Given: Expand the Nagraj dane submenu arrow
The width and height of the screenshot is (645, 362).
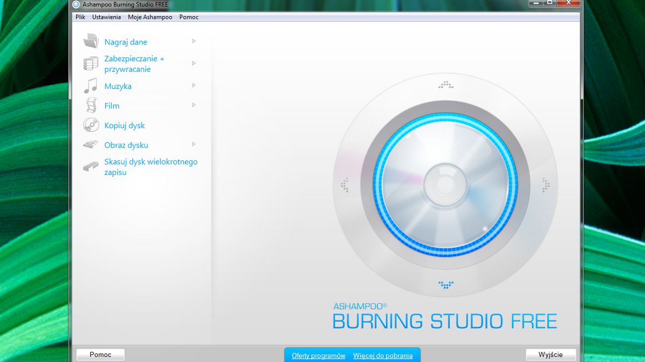Looking at the screenshot, I should point(194,41).
